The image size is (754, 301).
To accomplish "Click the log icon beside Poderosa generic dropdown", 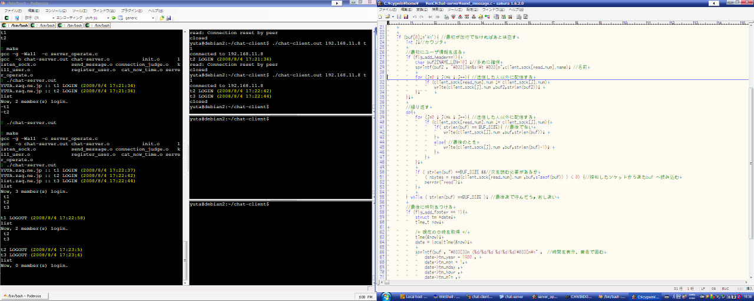I will pos(120,18).
